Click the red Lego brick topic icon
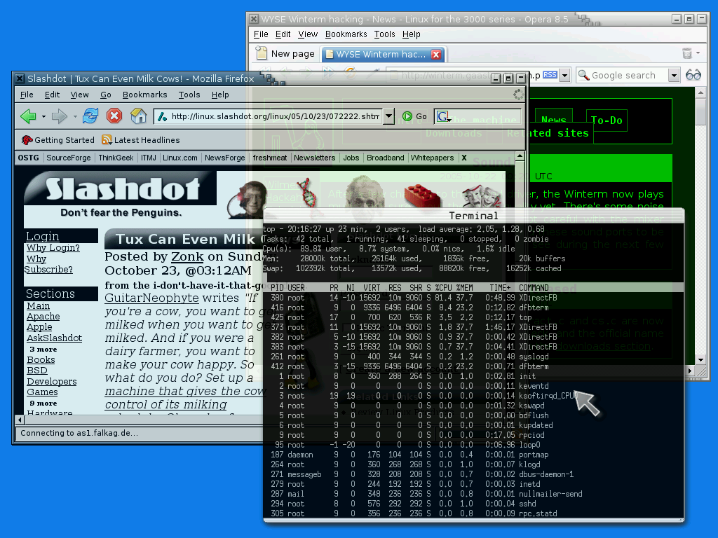This screenshot has width=718, height=538. click(x=422, y=196)
